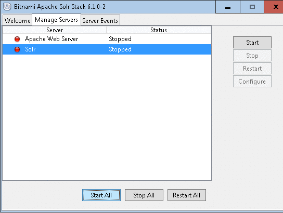Select the Solr row in server list

coord(107,49)
